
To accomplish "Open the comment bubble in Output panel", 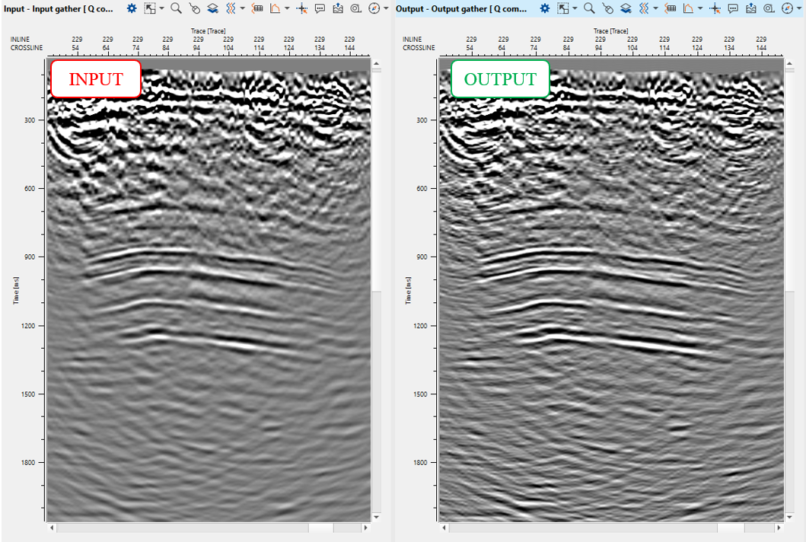I will (732, 8).
